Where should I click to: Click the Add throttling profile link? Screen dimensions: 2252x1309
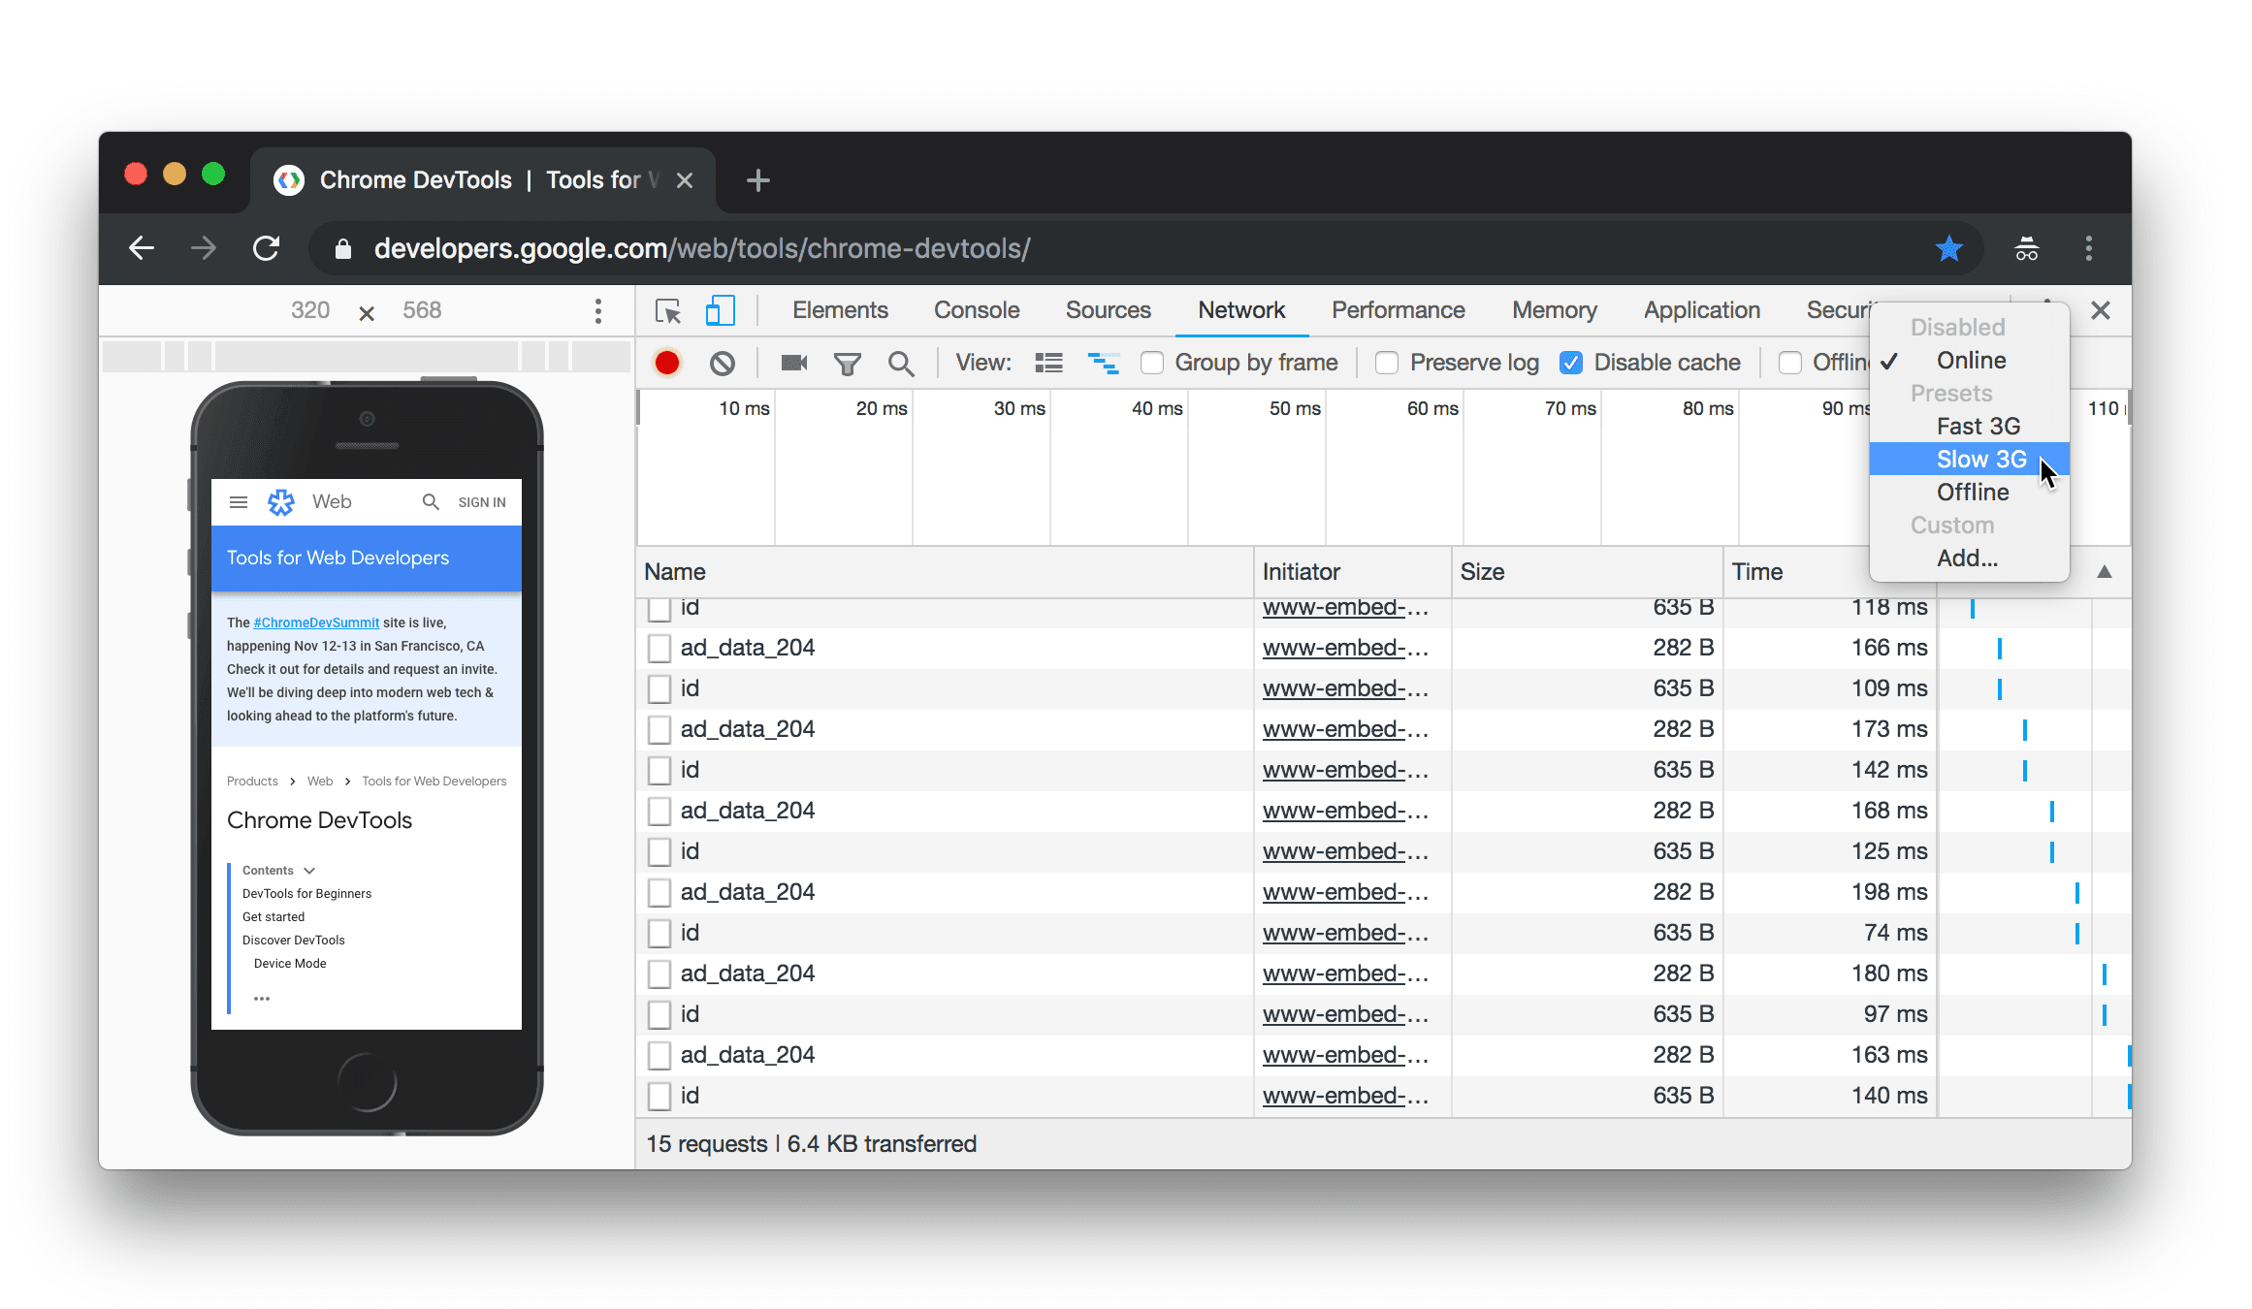point(1965,557)
